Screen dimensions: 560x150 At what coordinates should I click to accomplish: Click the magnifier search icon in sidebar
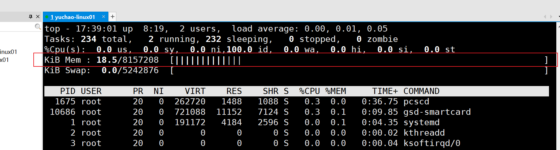(38, 27)
